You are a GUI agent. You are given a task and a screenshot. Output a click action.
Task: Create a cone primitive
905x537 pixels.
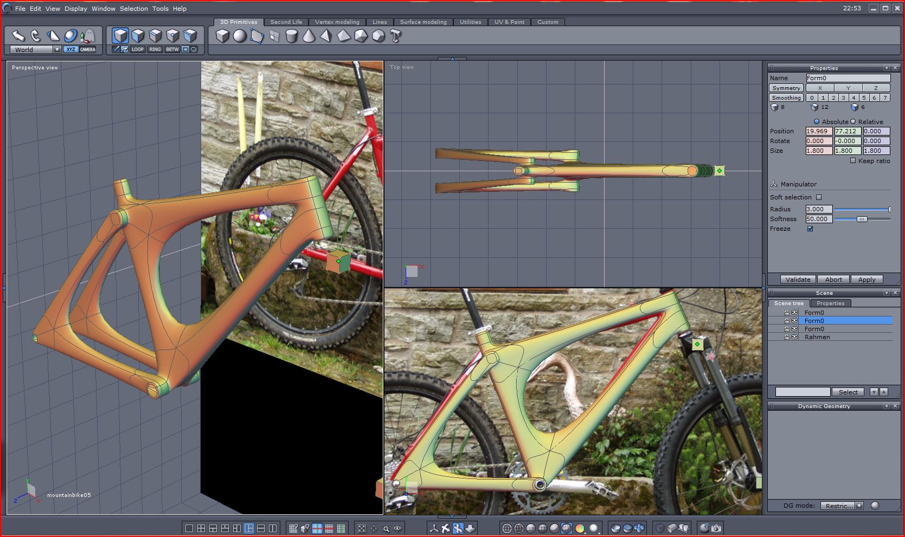coord(309,36)
